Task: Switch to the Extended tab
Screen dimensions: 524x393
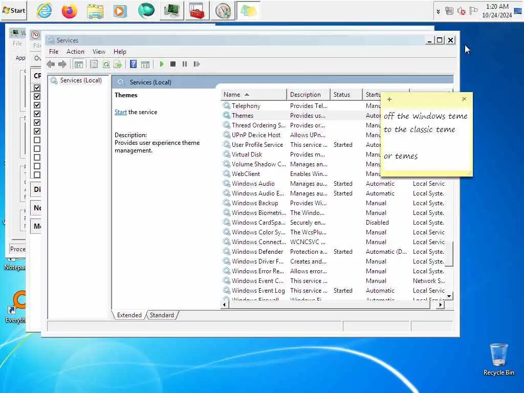Action: pyautogui.click(x=129, y=315)
